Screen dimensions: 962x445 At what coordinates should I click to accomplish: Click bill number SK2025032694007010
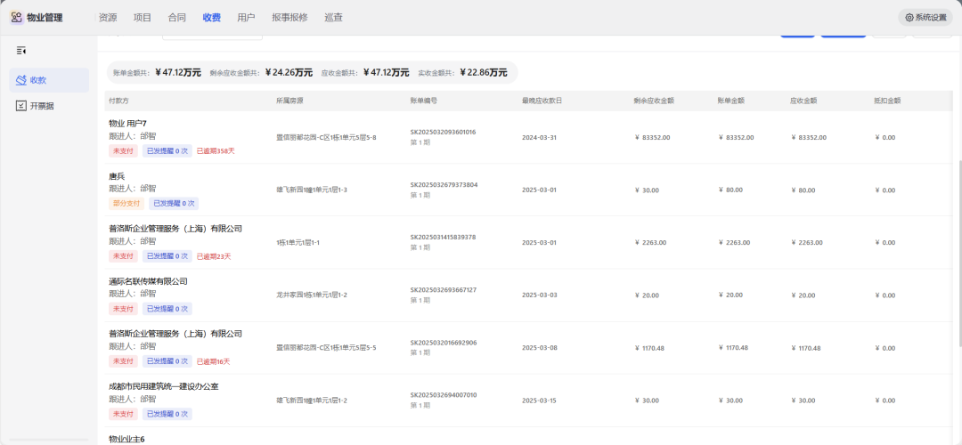tap(443, 395)
